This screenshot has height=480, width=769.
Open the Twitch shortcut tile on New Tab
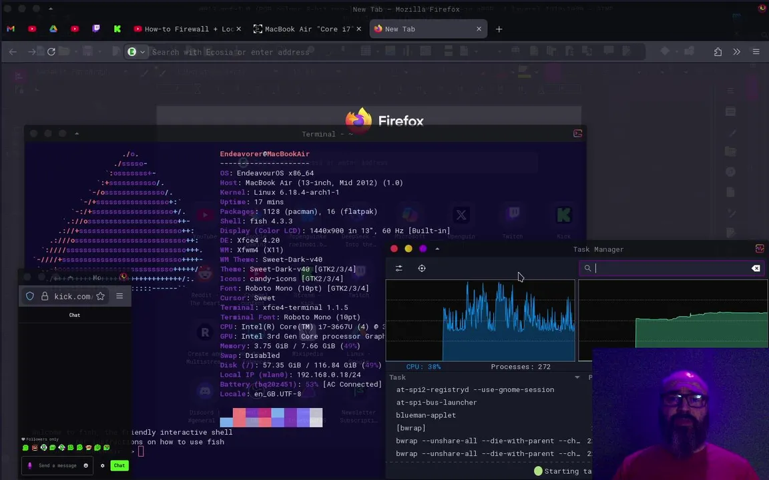[x=513, y=215]
